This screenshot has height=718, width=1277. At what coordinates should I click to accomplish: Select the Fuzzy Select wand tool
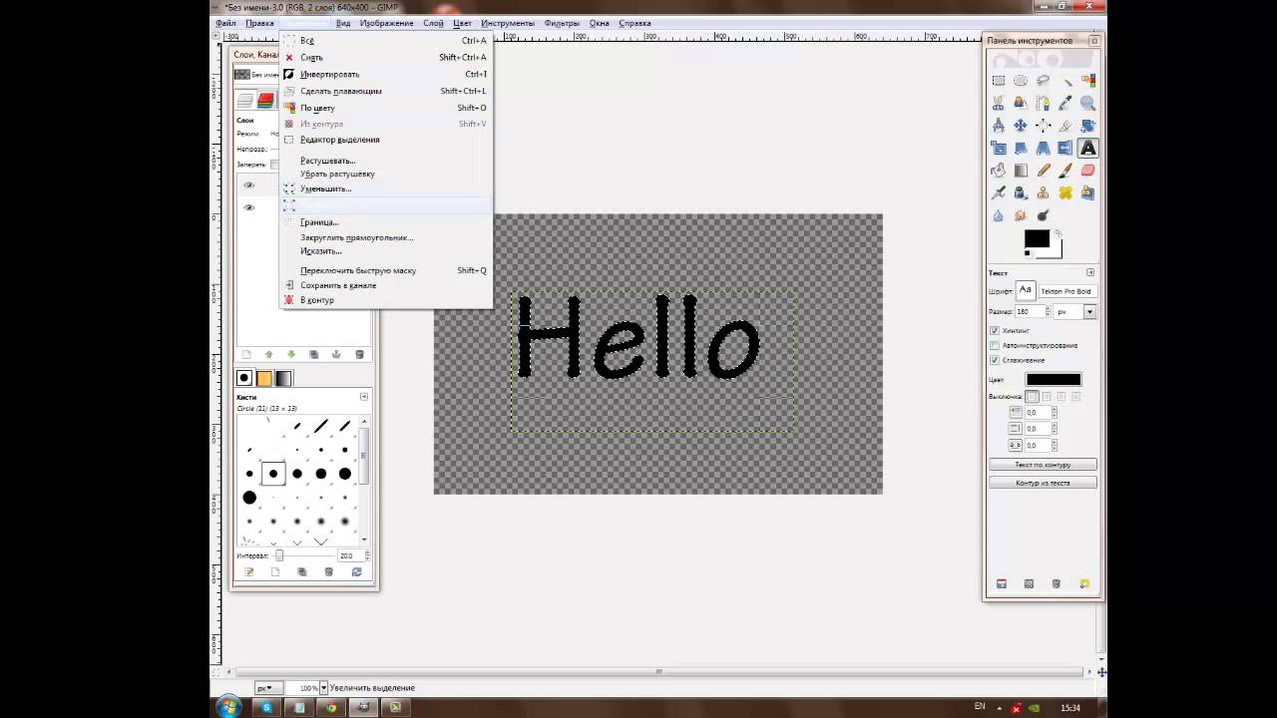(1065, 82)
